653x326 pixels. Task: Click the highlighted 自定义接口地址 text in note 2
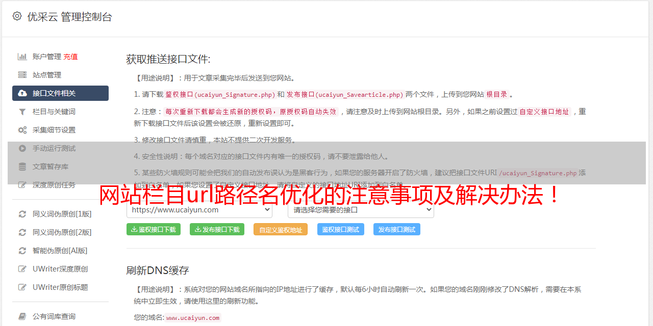544,112
